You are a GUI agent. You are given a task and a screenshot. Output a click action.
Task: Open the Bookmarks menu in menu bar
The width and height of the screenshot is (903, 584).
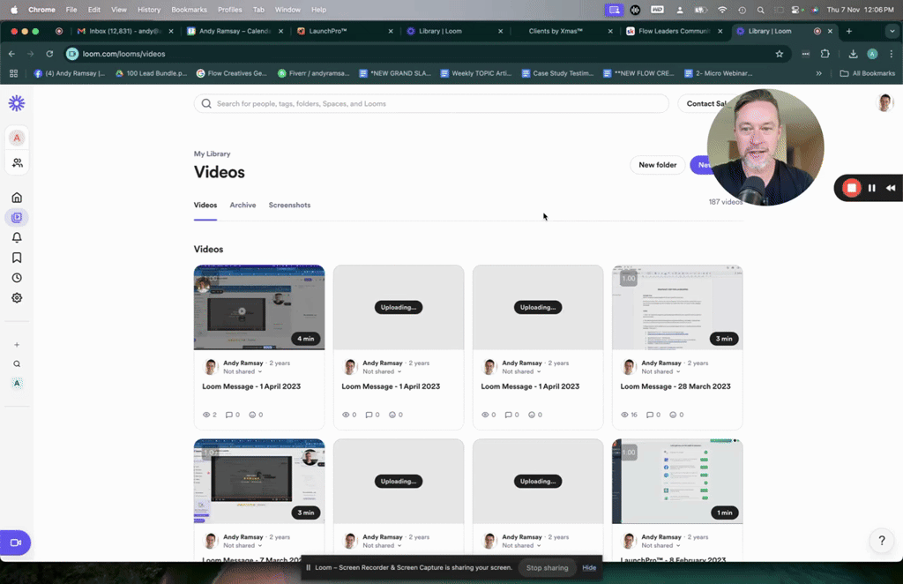(189, 10)
